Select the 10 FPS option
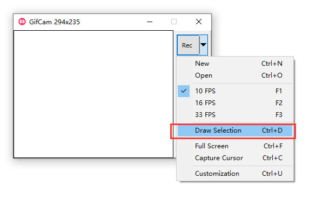Image resolution: width=316 pixels, height=199 pixels. click(235, 91)
